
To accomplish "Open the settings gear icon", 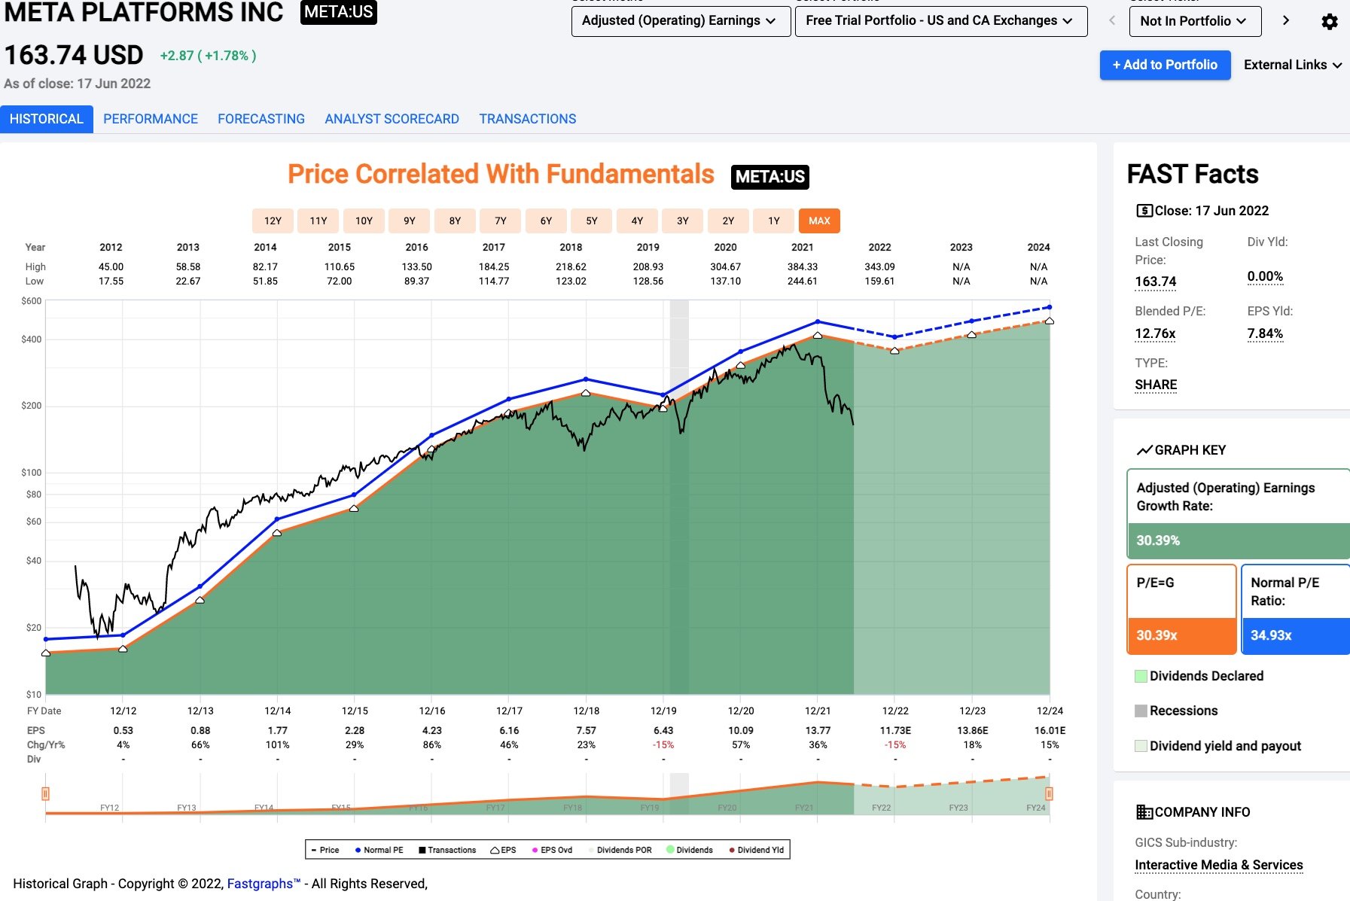I will click(x=1330, y=21).
